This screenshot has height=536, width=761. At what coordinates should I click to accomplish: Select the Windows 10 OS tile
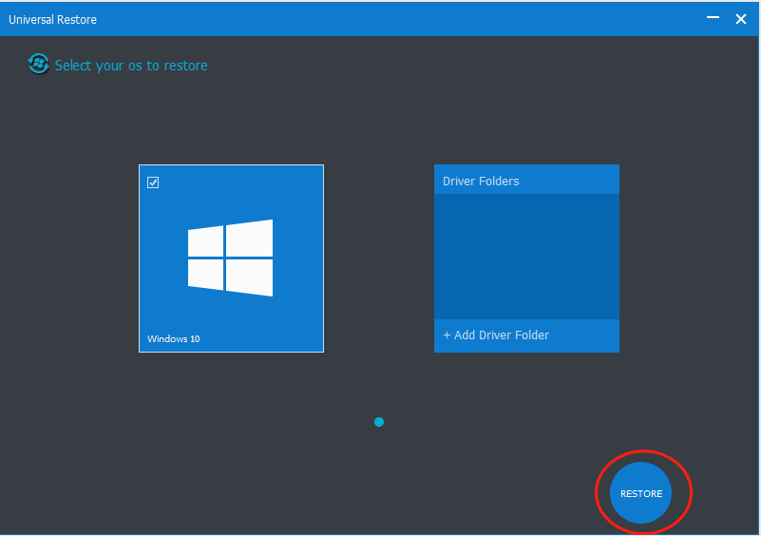tap(231, 258)
